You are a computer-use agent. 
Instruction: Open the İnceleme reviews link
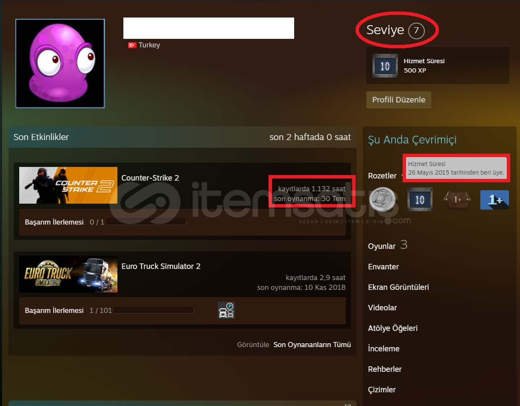point(384,349)
